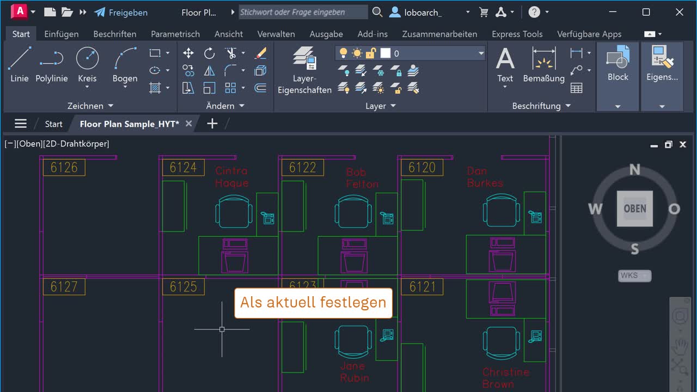Click the Freigeben button
The height and width of the screenshot is (392, 697).
[121, 12]
